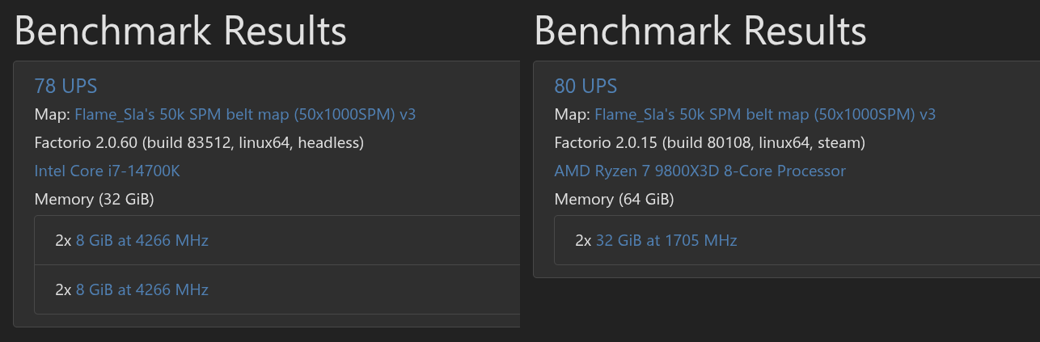Open the map link under 80 UPS
The height and width of the screenshot is (342, 1040).
point(765,114)
